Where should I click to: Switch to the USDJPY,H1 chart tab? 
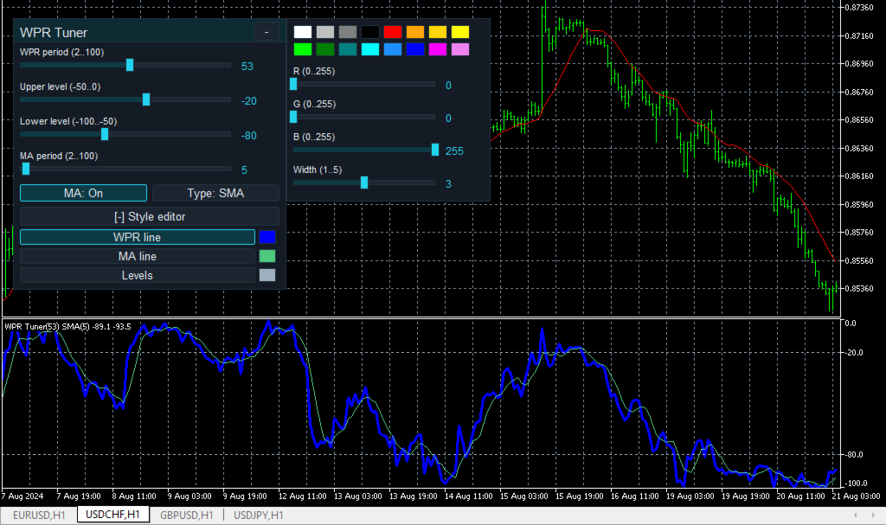(x=258, y=515)
